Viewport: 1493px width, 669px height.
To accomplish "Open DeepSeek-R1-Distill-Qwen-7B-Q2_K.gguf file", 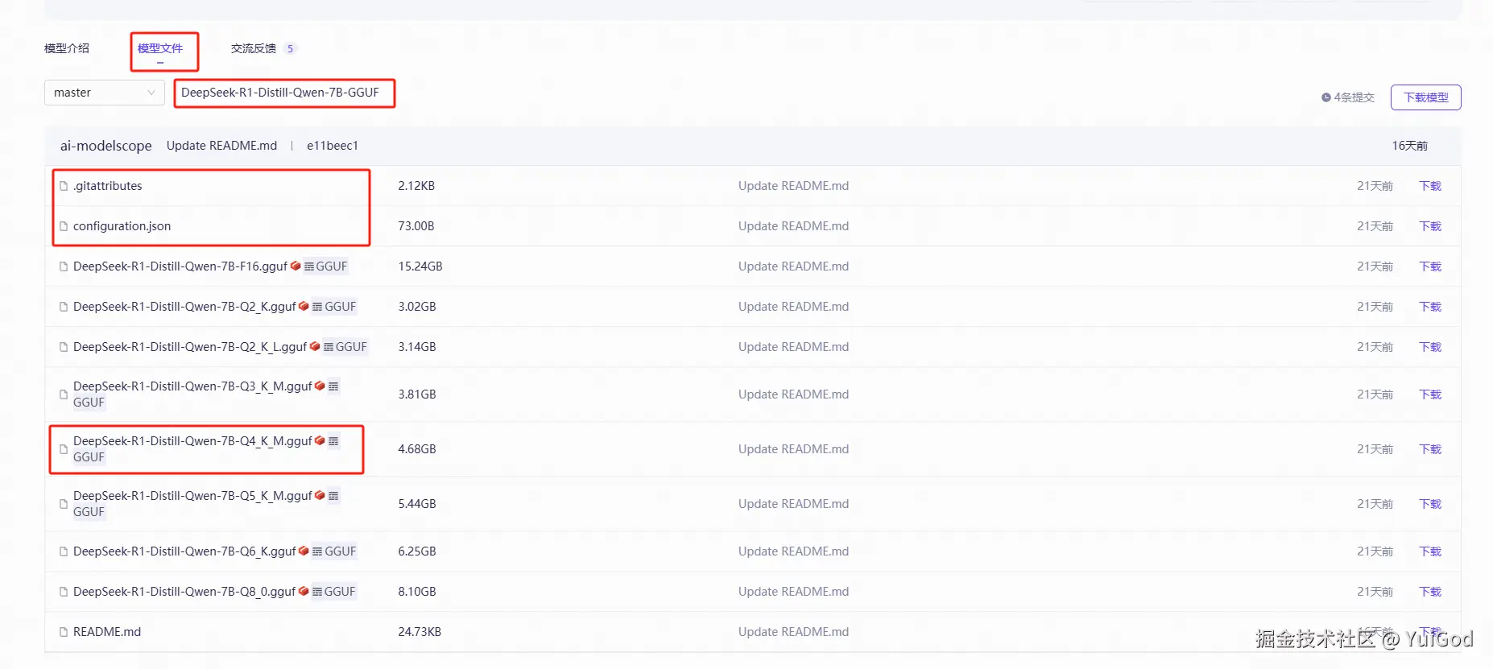I will (184, 307).
